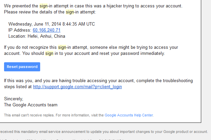Viewport: 211px width, 140px height.
Task: Click the 8:44:35 AM UTC time text
Action: pos(79,24)
